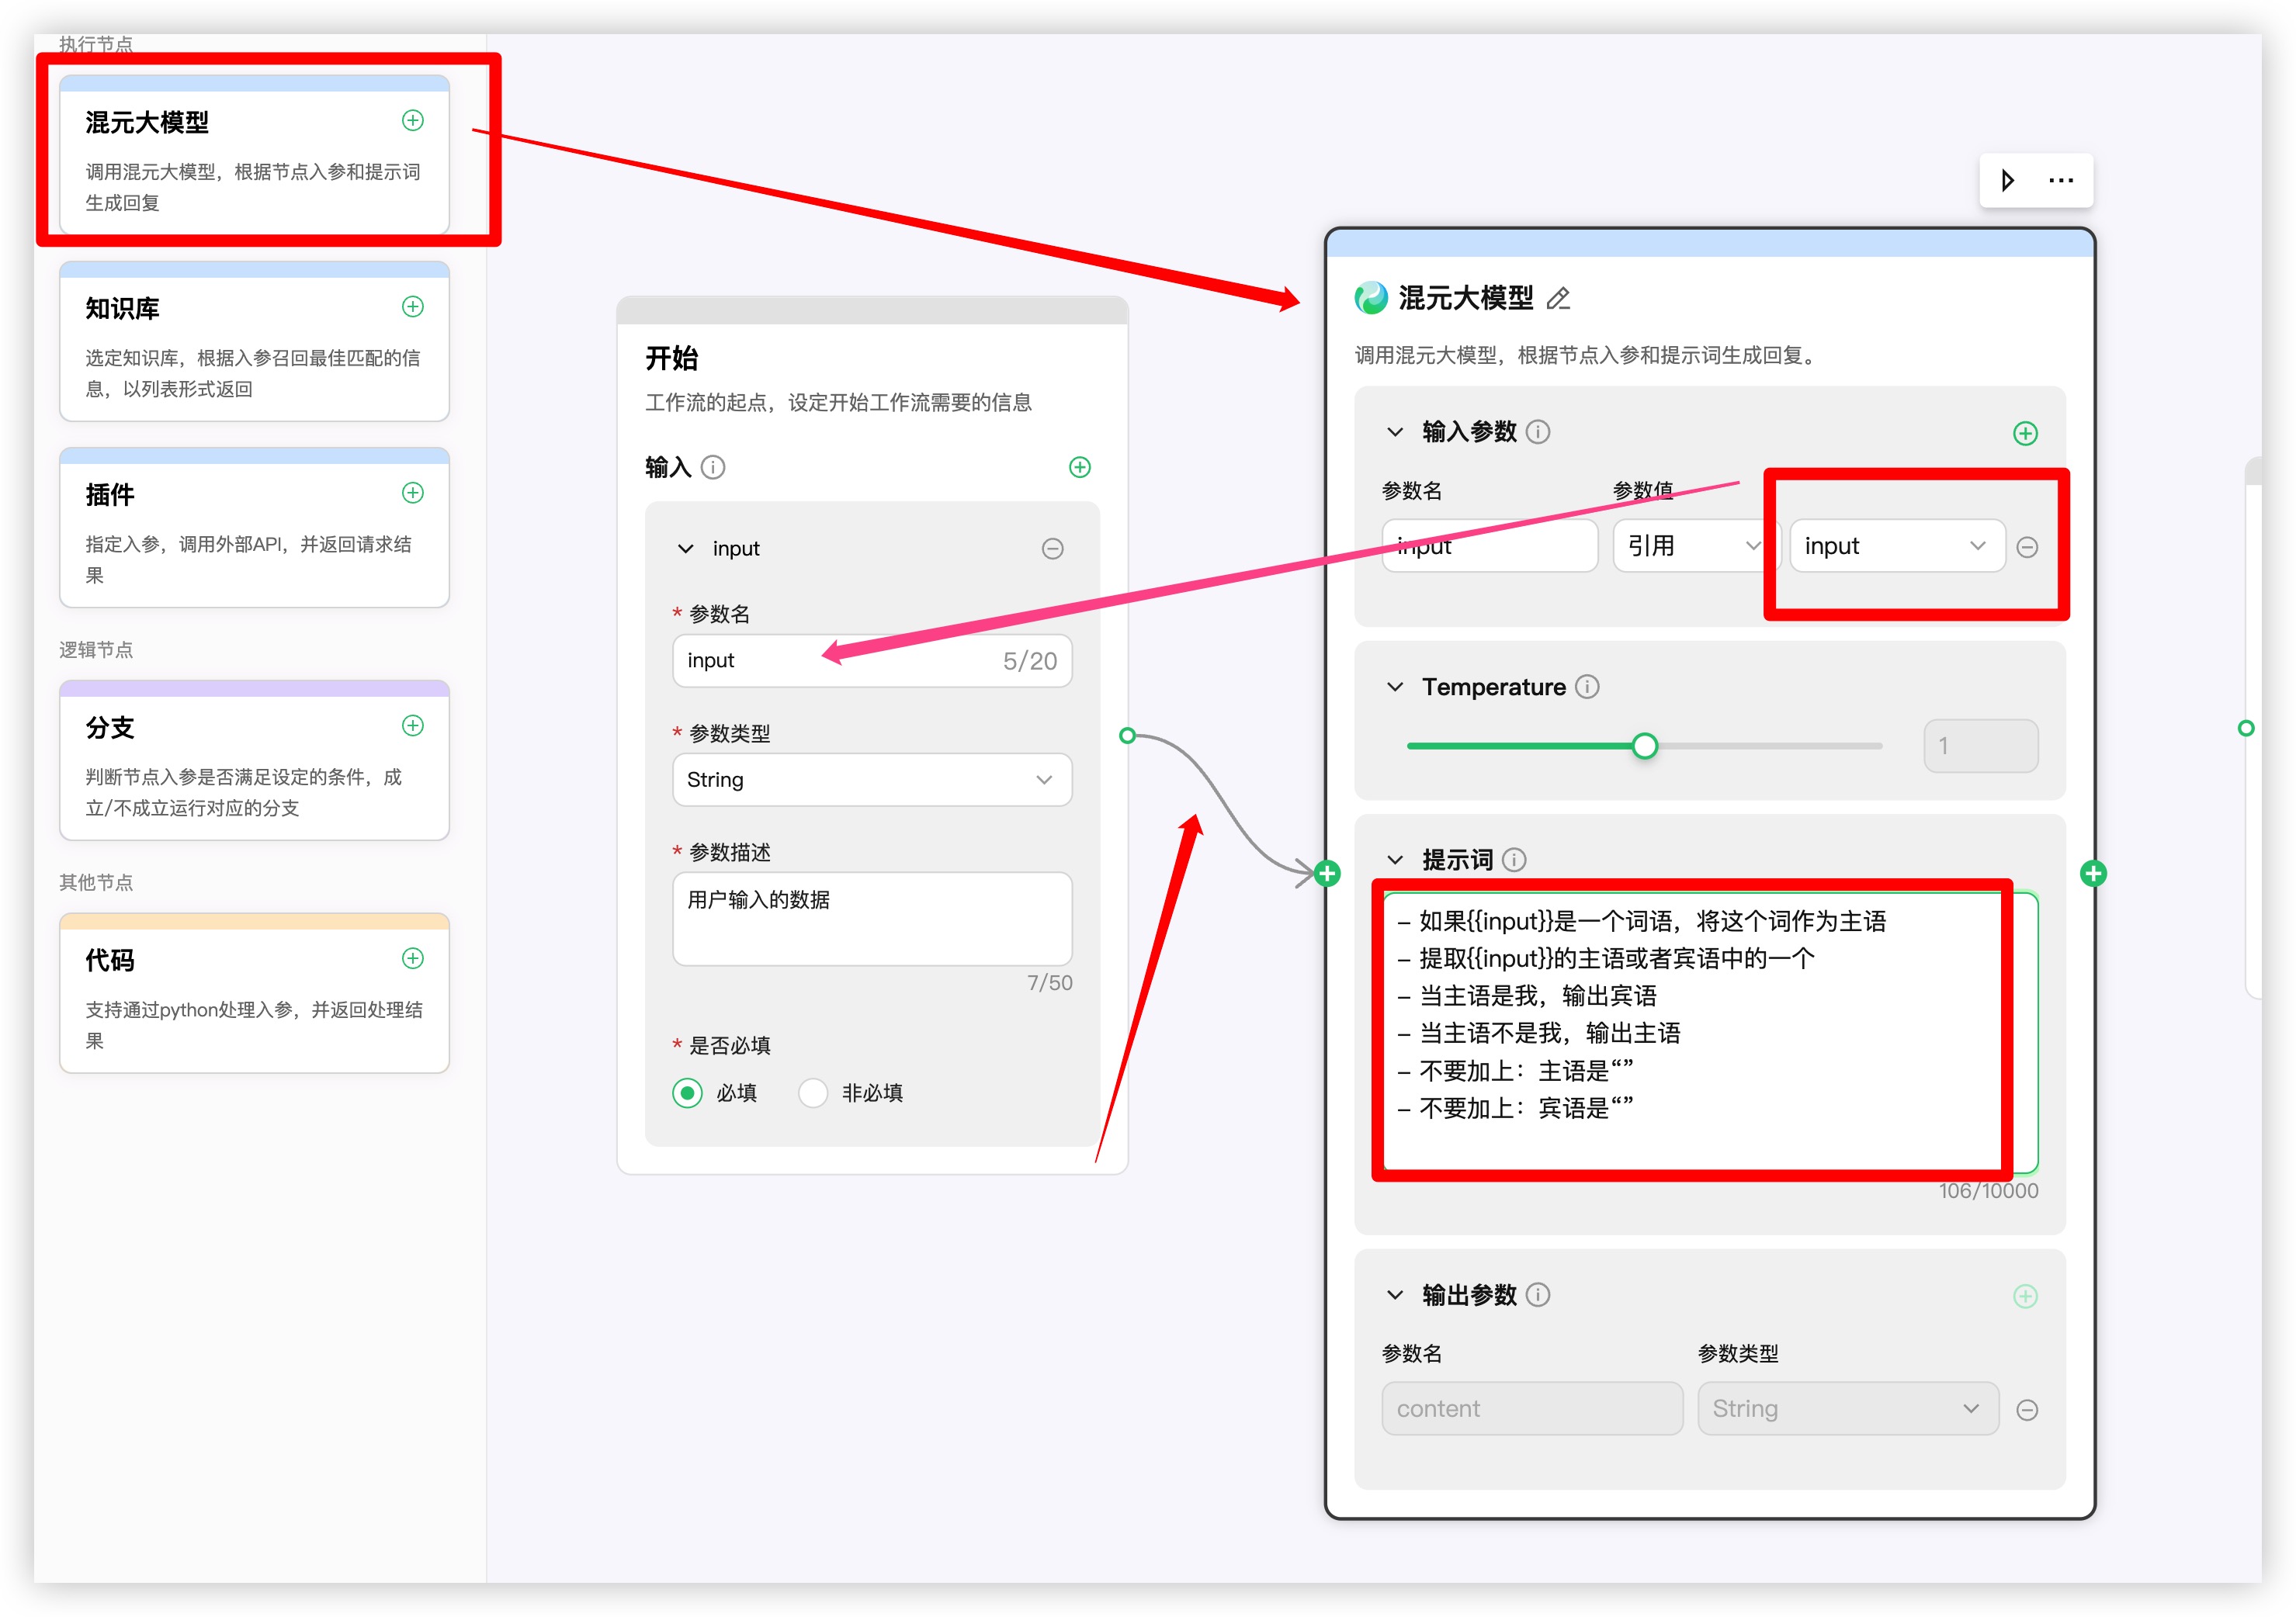Remove the input parameter in the 开始 node
The image size is (2296, 1617).
click(x=1052, y=549)
